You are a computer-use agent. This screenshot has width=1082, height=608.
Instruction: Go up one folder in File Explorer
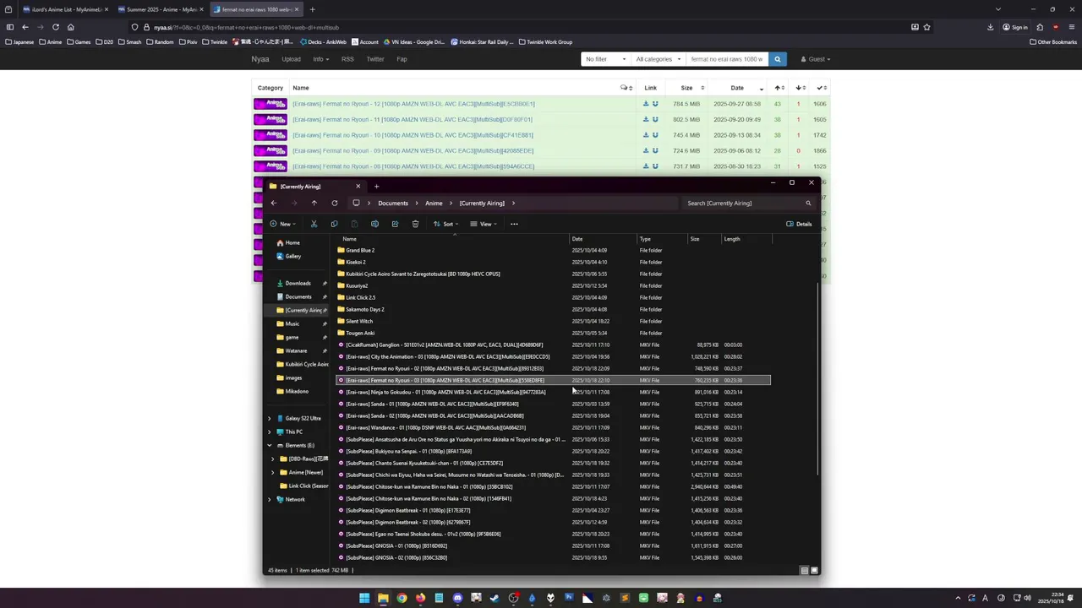pos(314,203)
